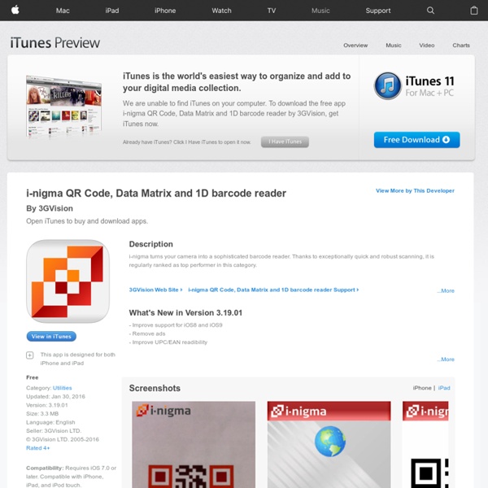Click the Description section heading
The height and width of the screenshot is (488, 488).
151,244
